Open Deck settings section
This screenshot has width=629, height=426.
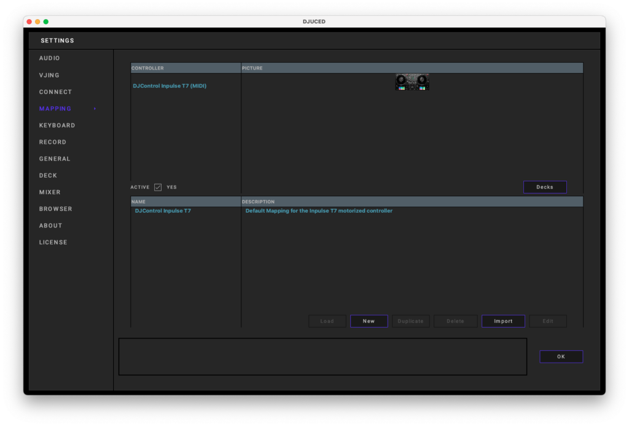[x=48, y=175]
